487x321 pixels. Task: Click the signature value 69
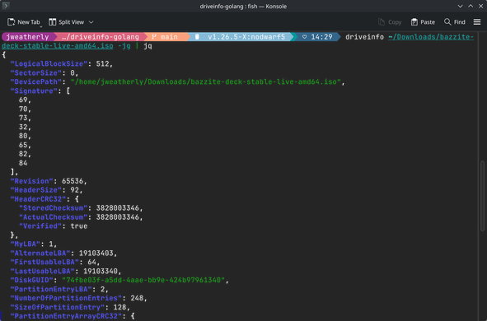pos(23,100)
